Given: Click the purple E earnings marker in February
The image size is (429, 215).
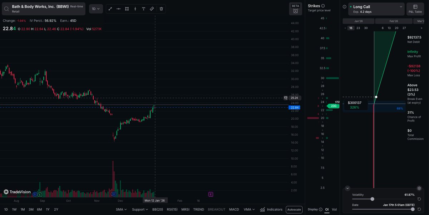Looking at the screenshot, I should [x=211, y=194].
